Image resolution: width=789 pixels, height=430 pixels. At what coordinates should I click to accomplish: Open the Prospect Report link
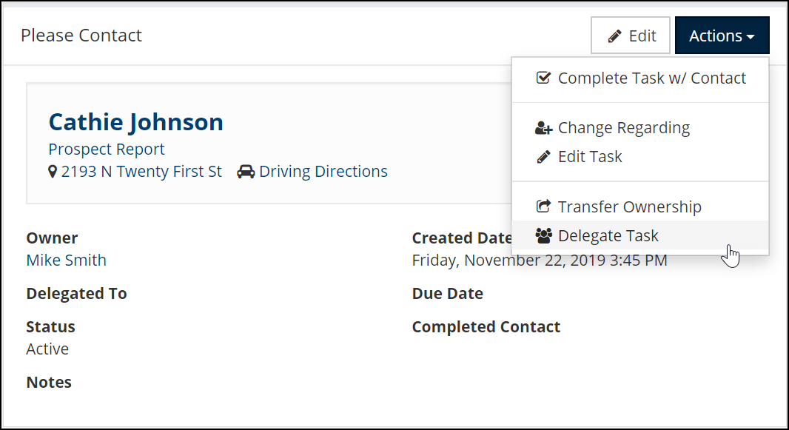[x=106, y=150]
